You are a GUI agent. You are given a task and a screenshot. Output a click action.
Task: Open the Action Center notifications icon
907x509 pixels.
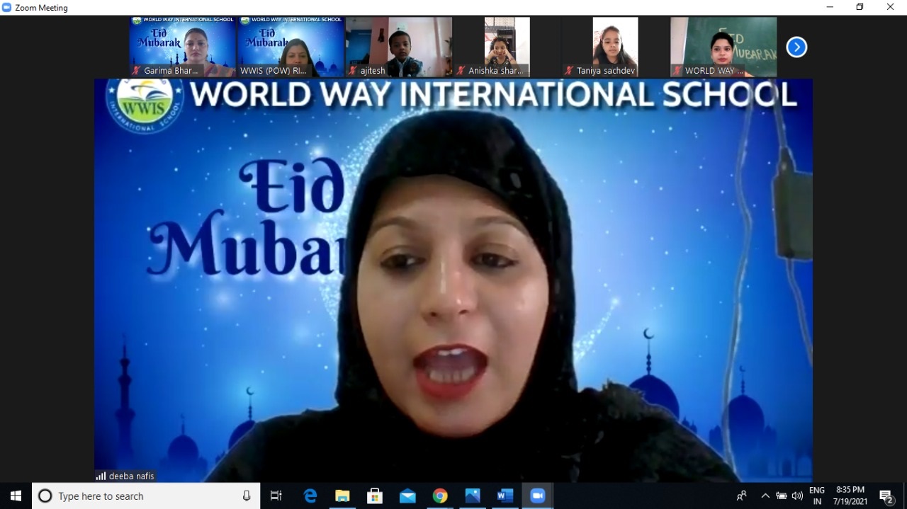(x=886, y=496)
